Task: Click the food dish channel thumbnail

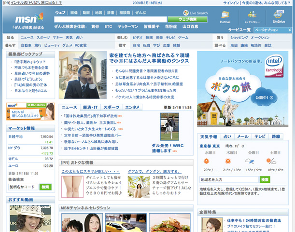Action: click(x=169, y=223)
